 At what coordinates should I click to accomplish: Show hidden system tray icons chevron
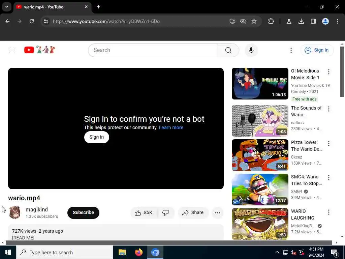(x=277, y=252)
